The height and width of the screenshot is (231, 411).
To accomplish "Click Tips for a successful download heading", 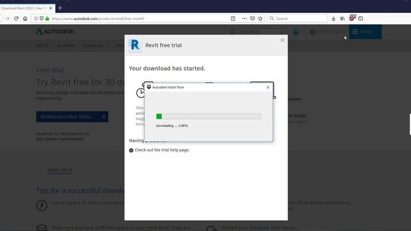I will click(80, 191).
